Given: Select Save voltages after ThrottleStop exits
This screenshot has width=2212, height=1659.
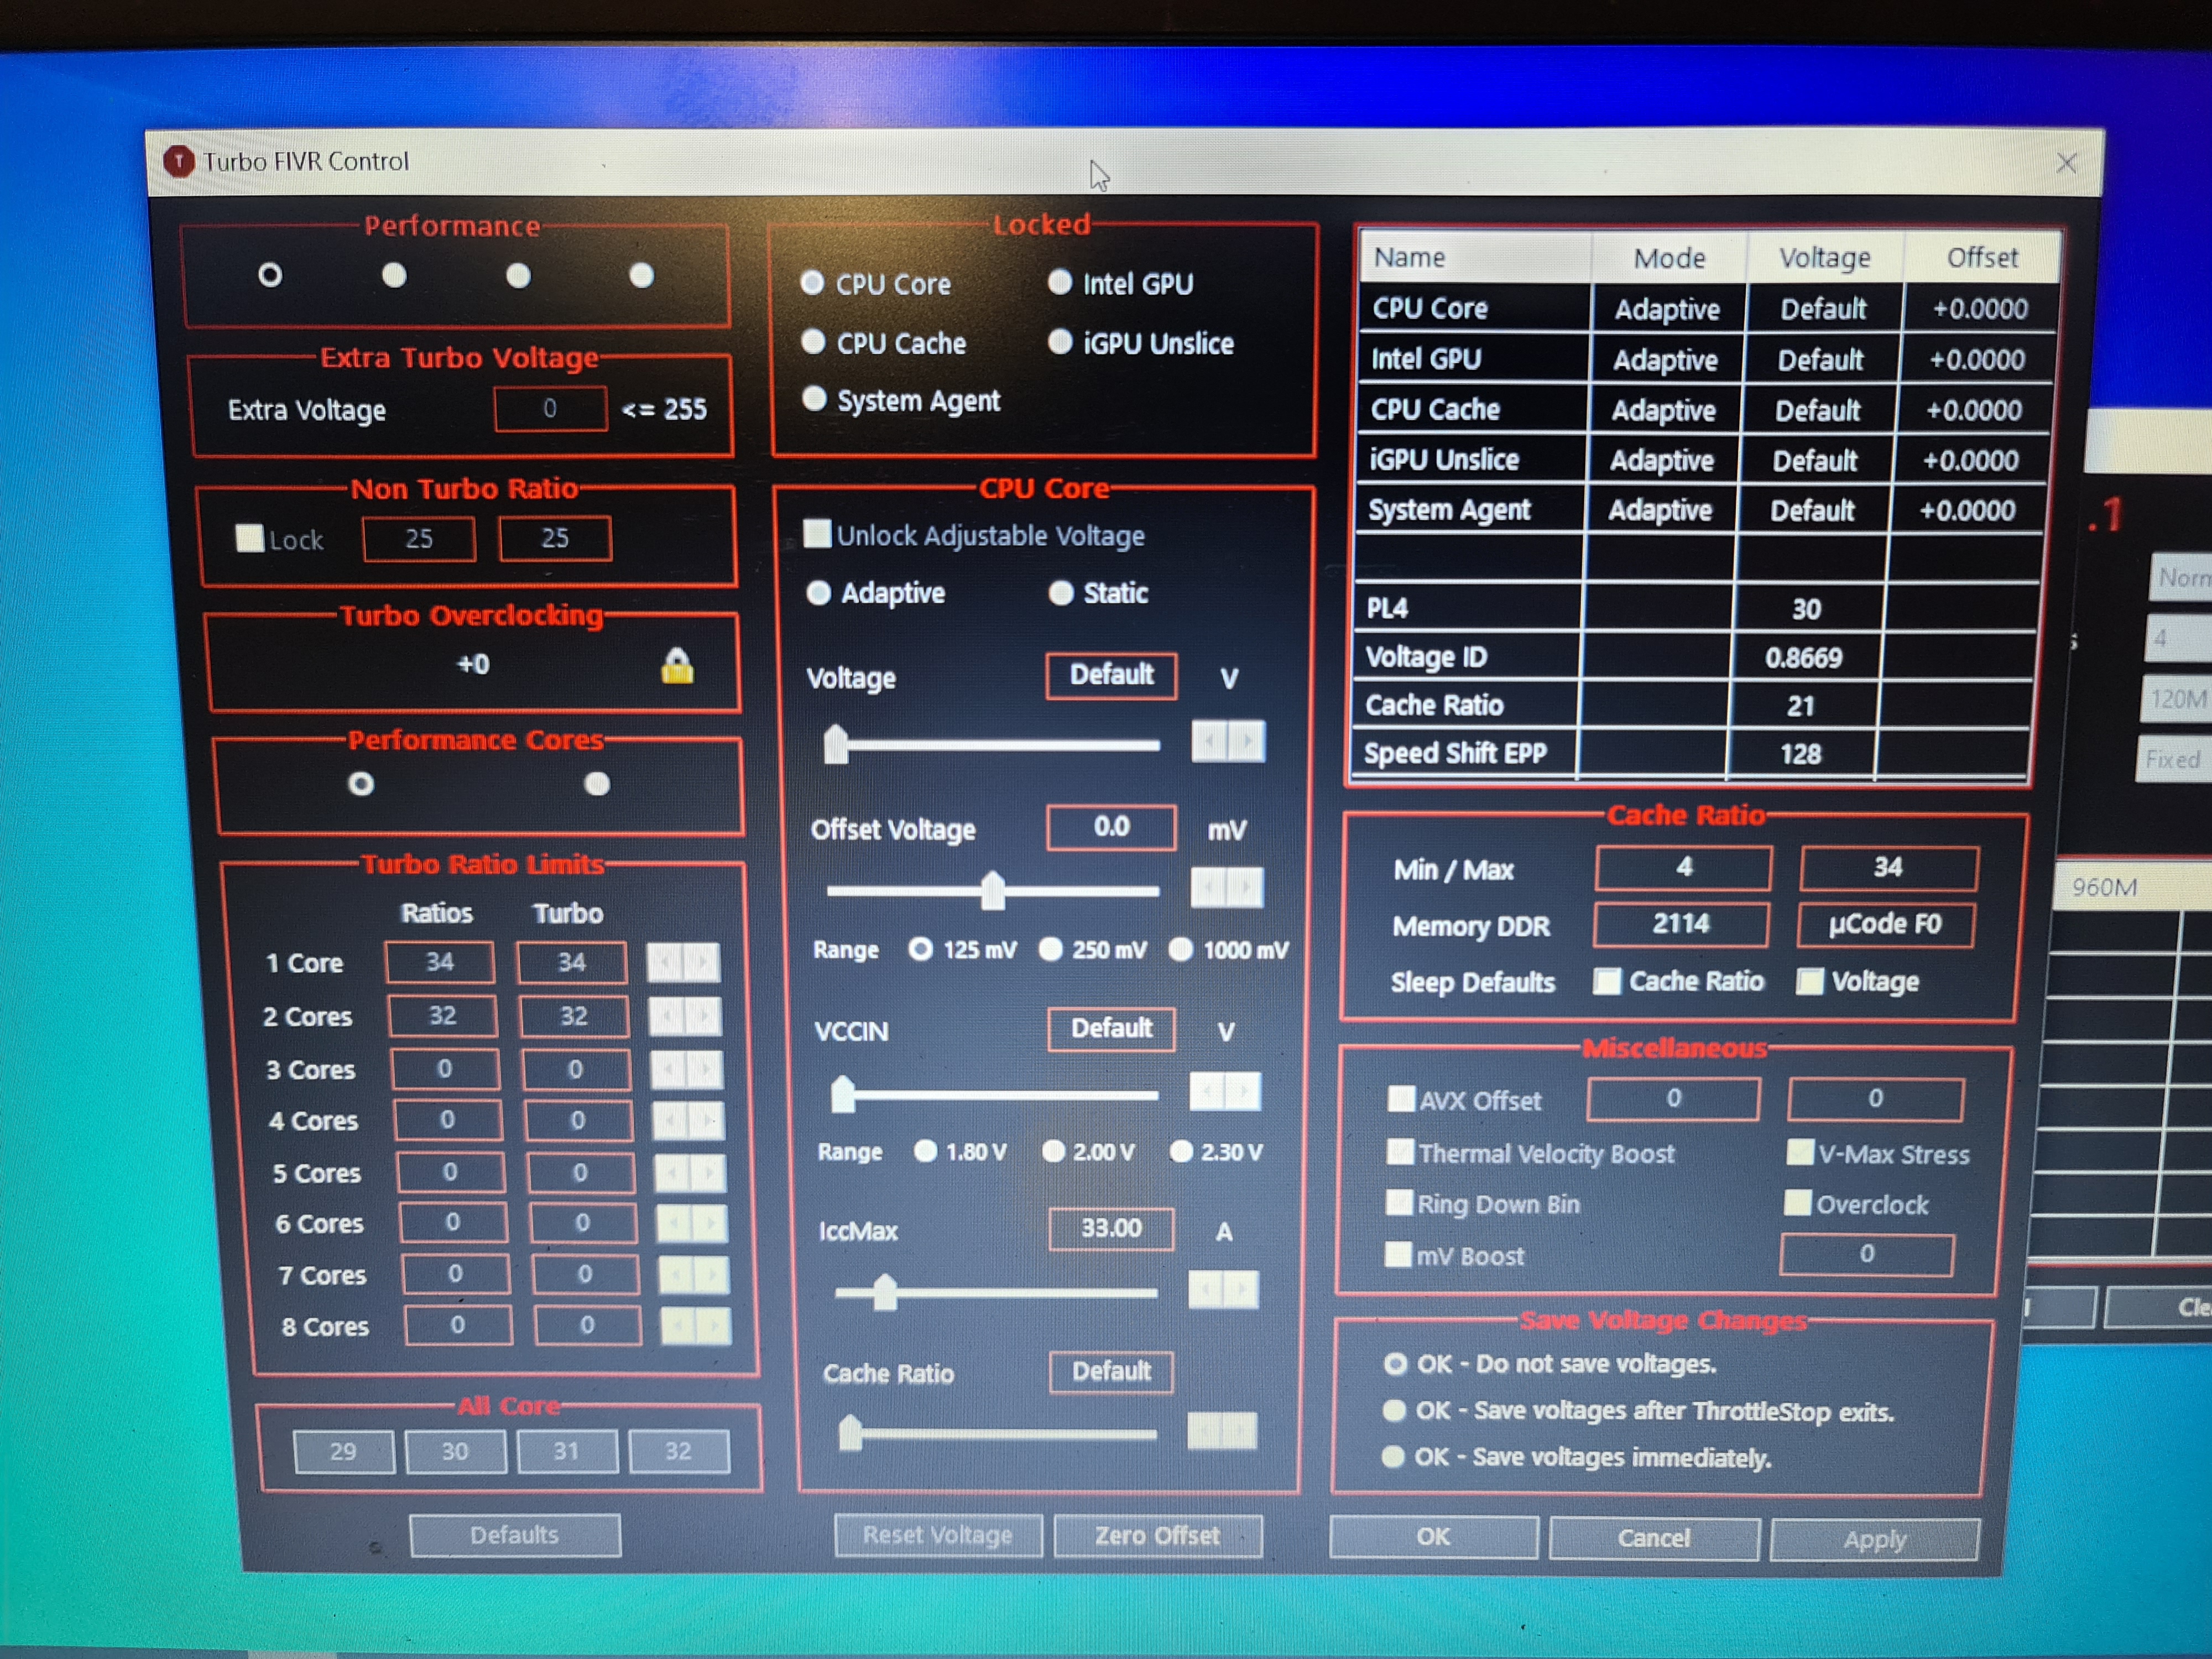Looking at the screenshot, I should [x=1394, y=1410].
